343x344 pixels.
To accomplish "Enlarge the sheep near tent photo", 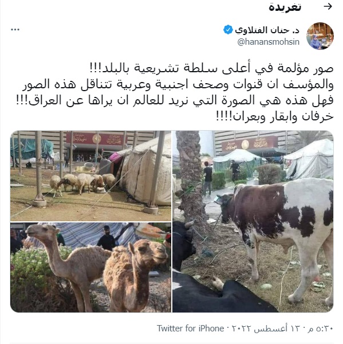I will pyautogui.click(x=90, y=176).
